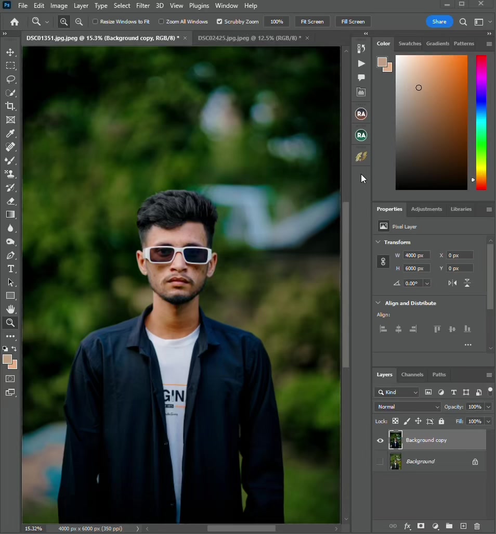Image resolution: width=496 pixels, height=534 pixels.
Task: Select the Lasso tool
Action: click(10, 79)
